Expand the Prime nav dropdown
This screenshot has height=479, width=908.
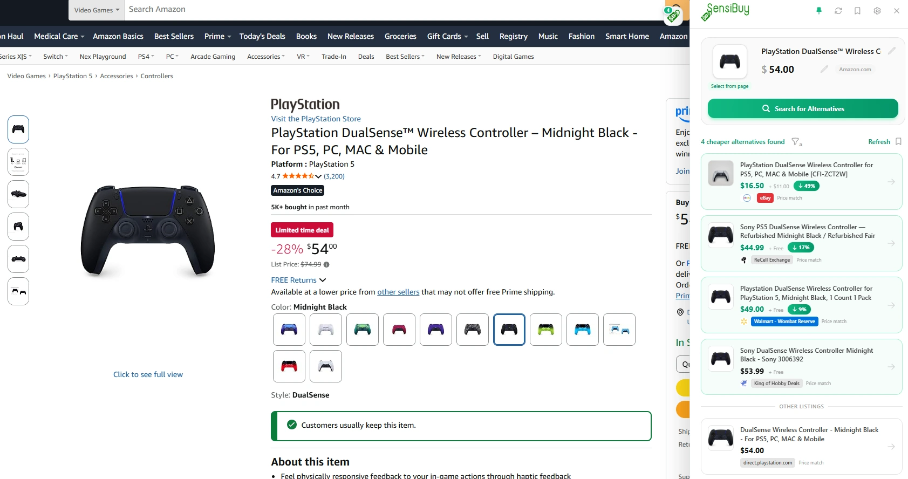pos(217,36)
